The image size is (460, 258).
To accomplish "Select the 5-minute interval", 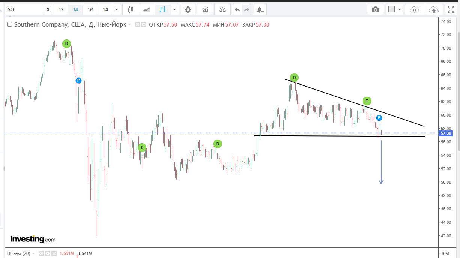I will click(48, 9).
